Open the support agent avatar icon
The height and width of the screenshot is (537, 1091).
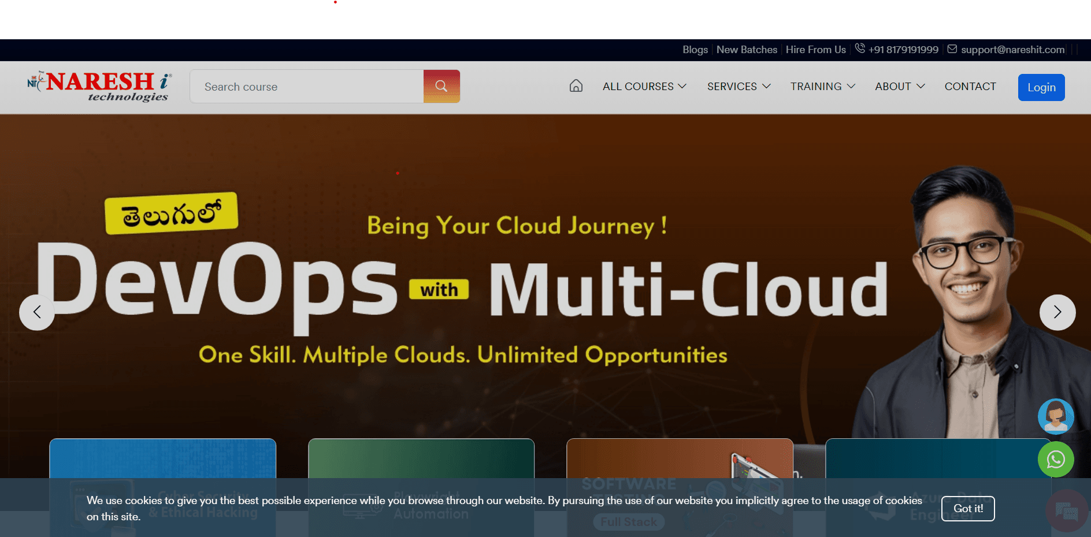coord(1056,416)
